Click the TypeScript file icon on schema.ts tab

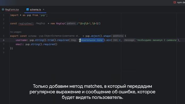click(x=27, y=10)
